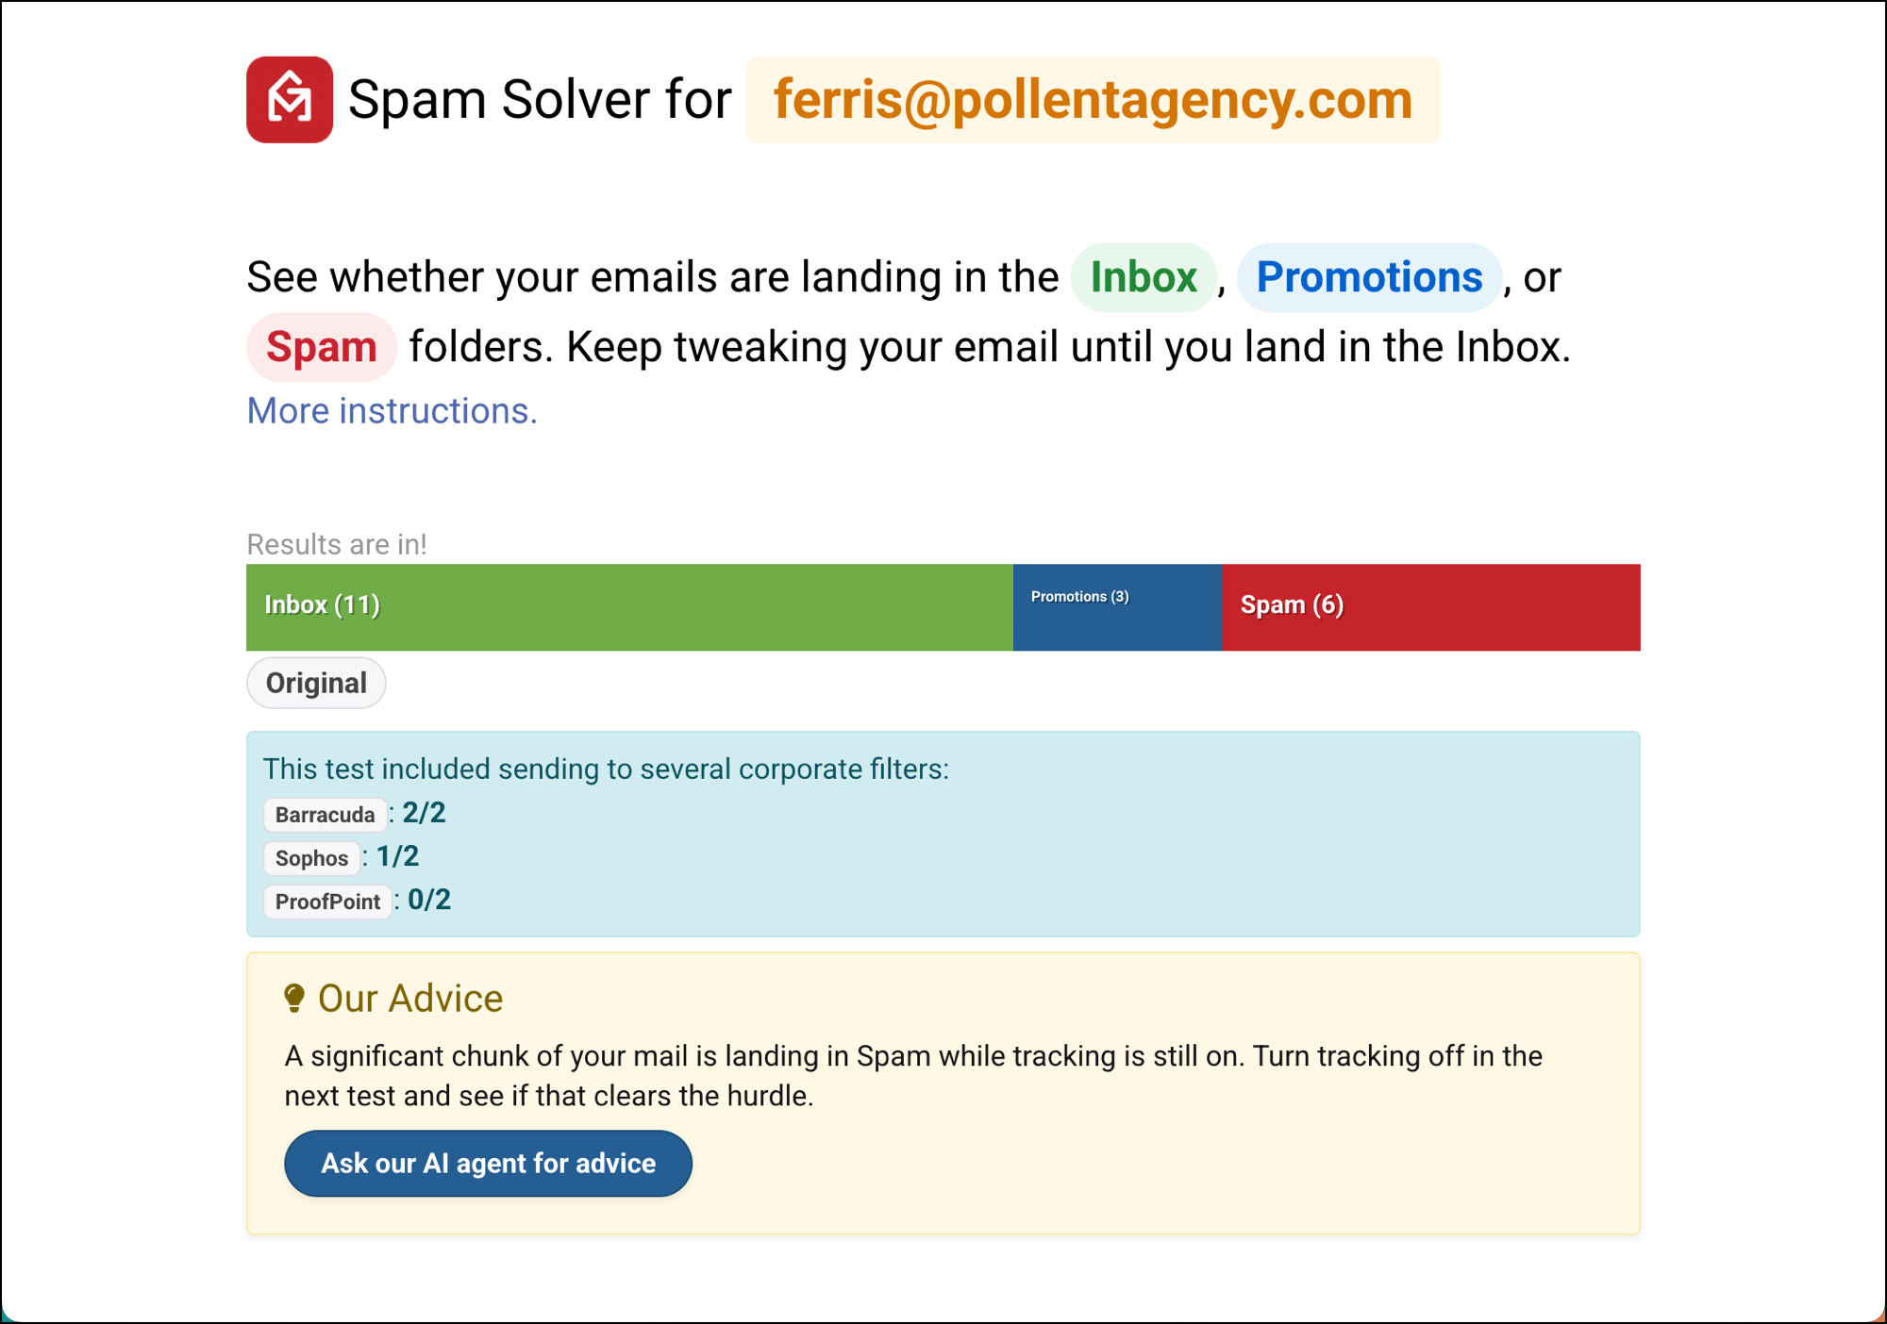
Task: Select the red Spam (6) bar segment
Action: [1430, 606]
